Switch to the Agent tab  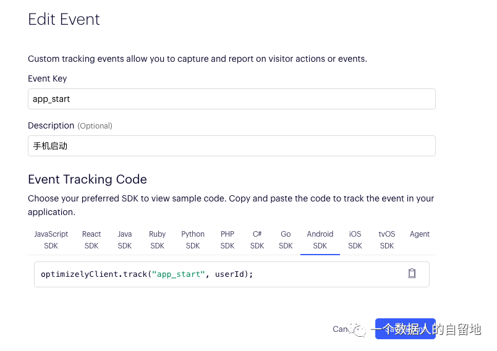(420, 234)
